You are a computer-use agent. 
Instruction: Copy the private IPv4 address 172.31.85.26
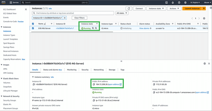coord(154,84)
